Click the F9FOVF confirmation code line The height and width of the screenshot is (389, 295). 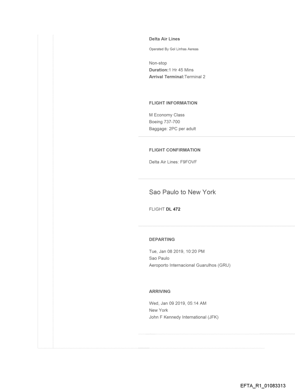point(173,162)
